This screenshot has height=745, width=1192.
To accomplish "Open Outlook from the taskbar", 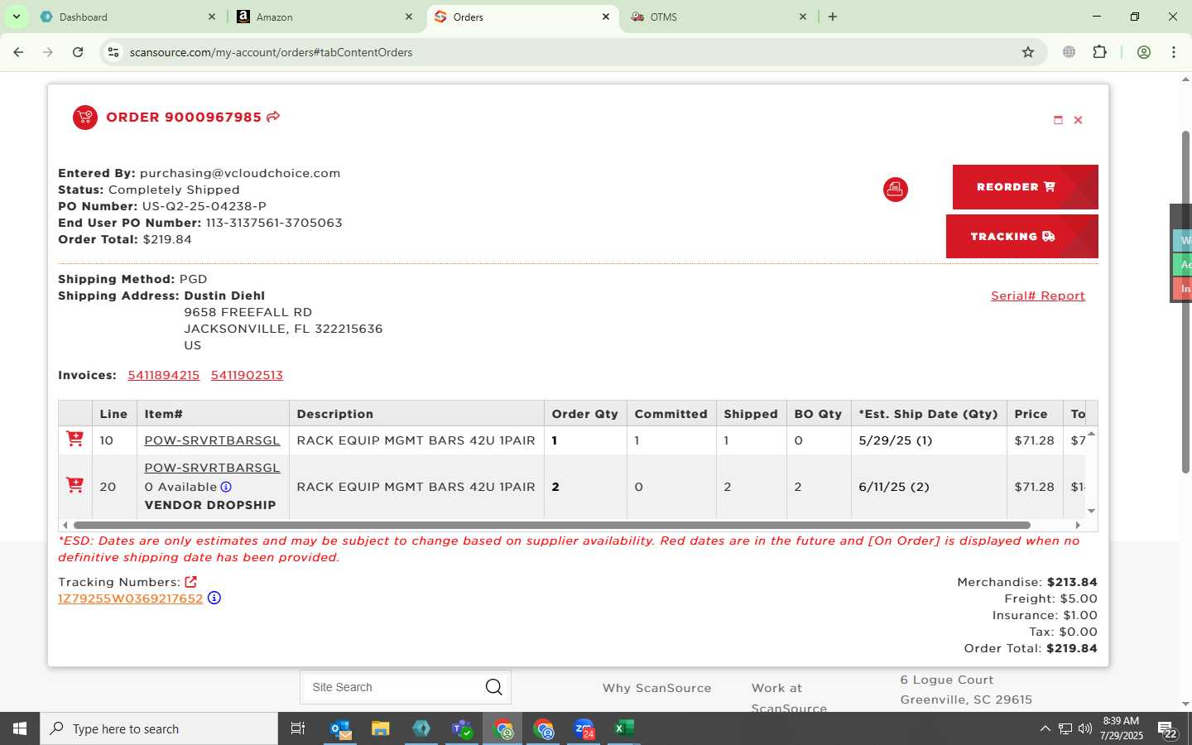I will (x=340, y=728).
